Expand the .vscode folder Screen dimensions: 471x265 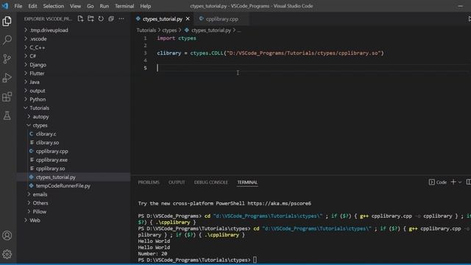click(38, 39)
